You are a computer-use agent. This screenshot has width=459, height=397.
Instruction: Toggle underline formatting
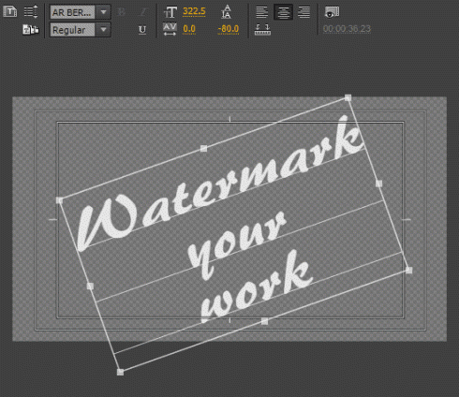coord(142,30)
